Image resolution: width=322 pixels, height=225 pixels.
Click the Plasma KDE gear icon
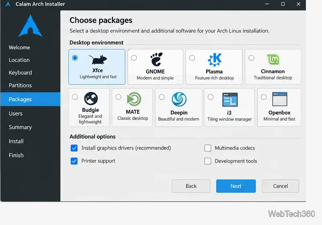pos(215,59)
